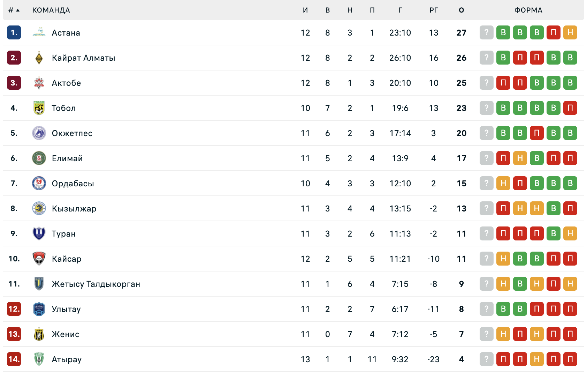Click Тобол's red П loss badge
587x372 pixels.
click(x=570, y=108)
